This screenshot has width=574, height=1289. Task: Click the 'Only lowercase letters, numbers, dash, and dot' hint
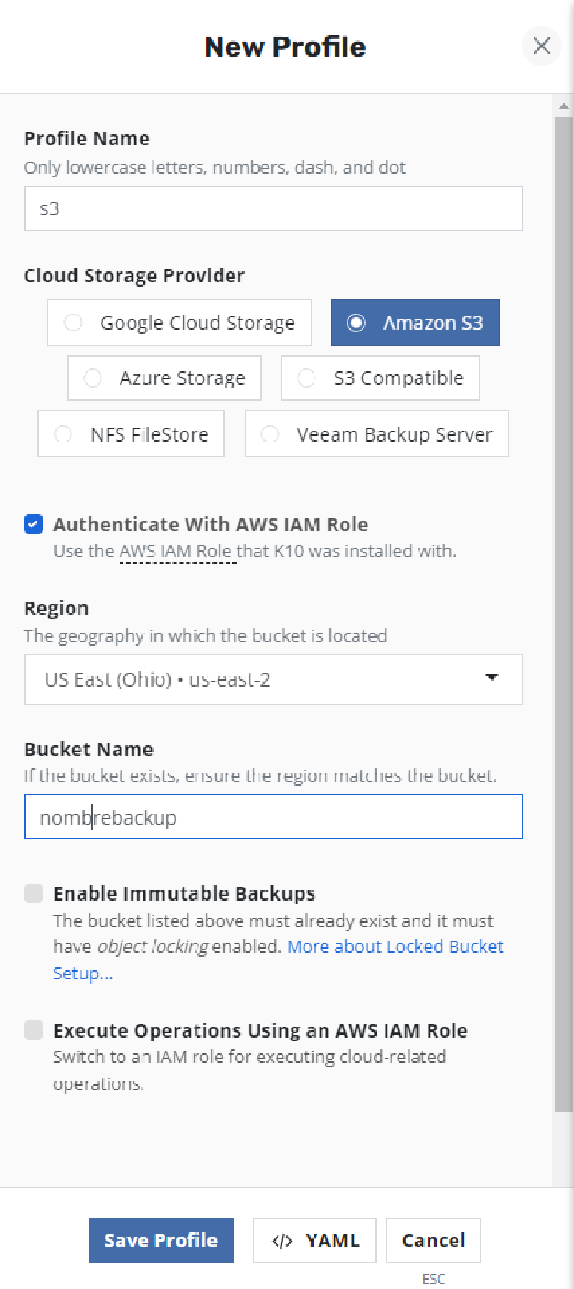(x=215, y=167)
